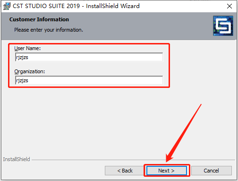
Task: Close the InstallShield Wizard window
Action: 229,6
